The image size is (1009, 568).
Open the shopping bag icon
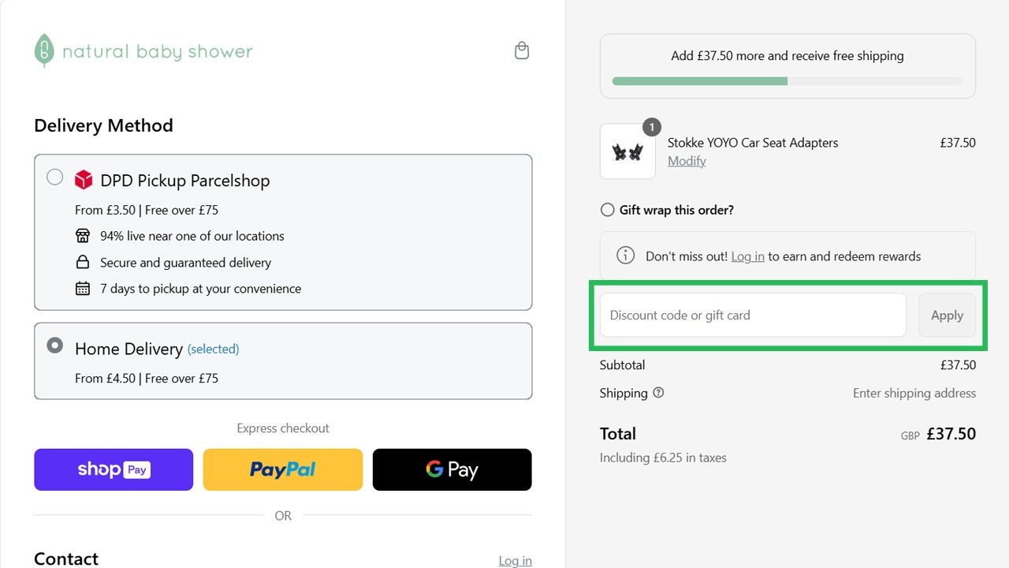(x=521, y=49)
